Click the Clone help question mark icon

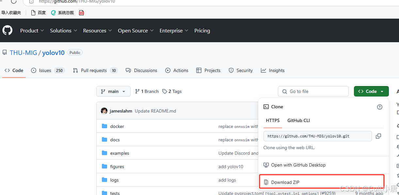point(380,107)
